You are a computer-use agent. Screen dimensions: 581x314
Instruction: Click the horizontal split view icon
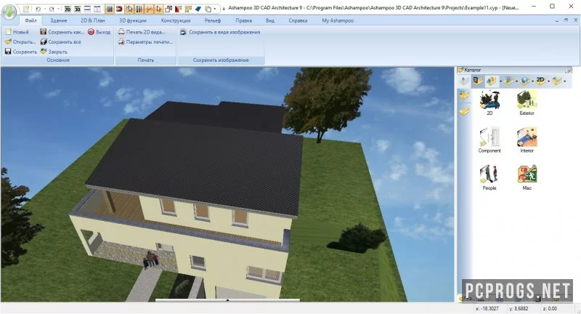click(87, 9)
